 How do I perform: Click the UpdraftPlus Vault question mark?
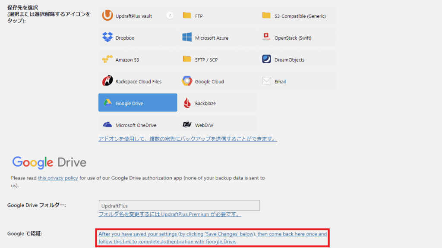click(x=170, y=16)
